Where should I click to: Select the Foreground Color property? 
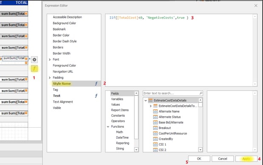coord(64,65)
